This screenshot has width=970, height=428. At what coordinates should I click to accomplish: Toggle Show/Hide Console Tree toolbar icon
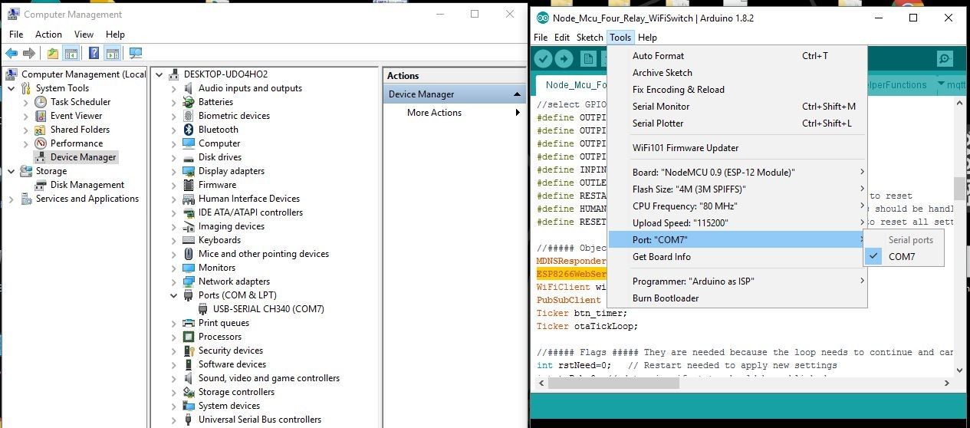pos(71,53)
